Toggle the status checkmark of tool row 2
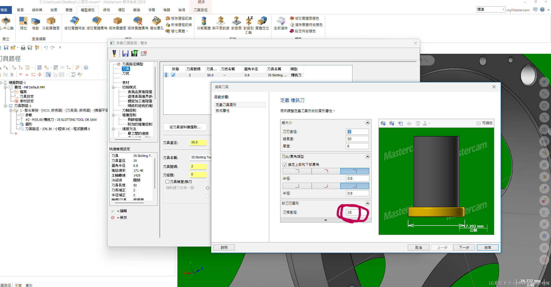Image resolution: width=551 pixels, height=287 pixels. pos(173,75)
